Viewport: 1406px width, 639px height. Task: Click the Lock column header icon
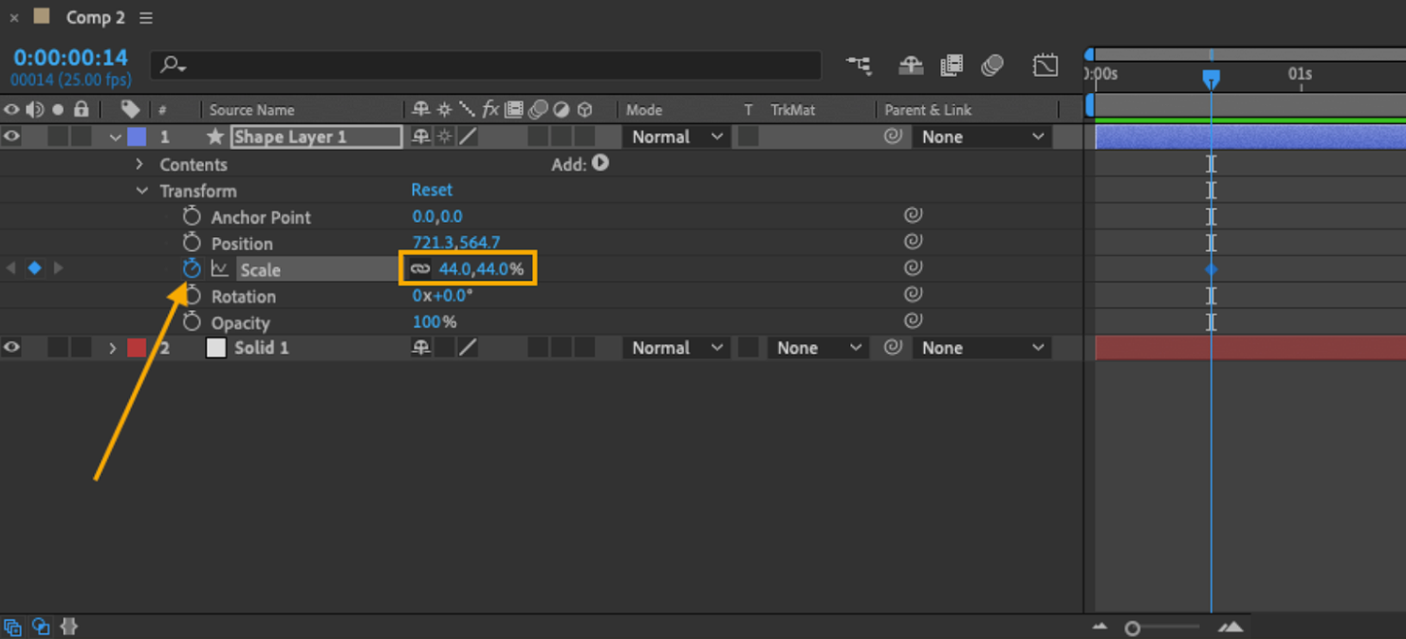pyautogui.click(x=82, y=110)
